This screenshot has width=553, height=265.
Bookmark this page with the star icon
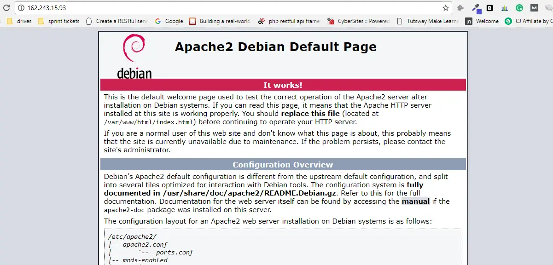[445, 8]
